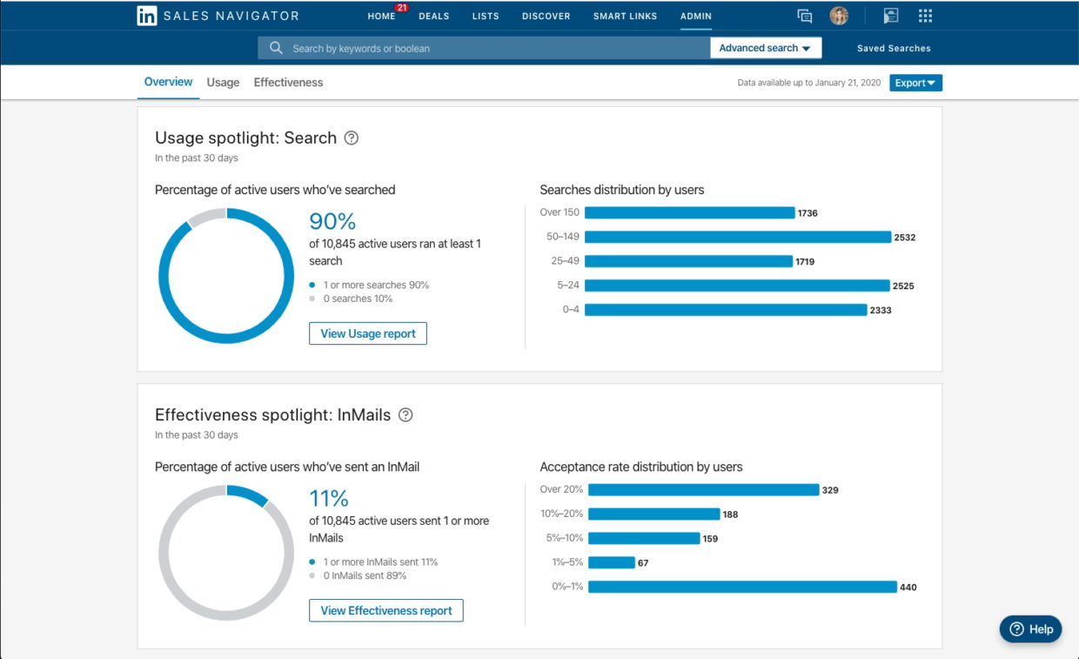This screenshot has width=1079, height=659.
Task: Click the Help button in the bottom corner
Action: pyautogui.click(x=1030, y=629)
